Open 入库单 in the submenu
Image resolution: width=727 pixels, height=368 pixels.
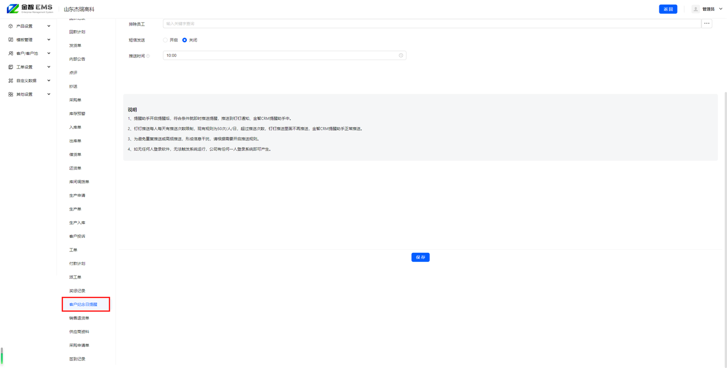(x=76, y=127)
